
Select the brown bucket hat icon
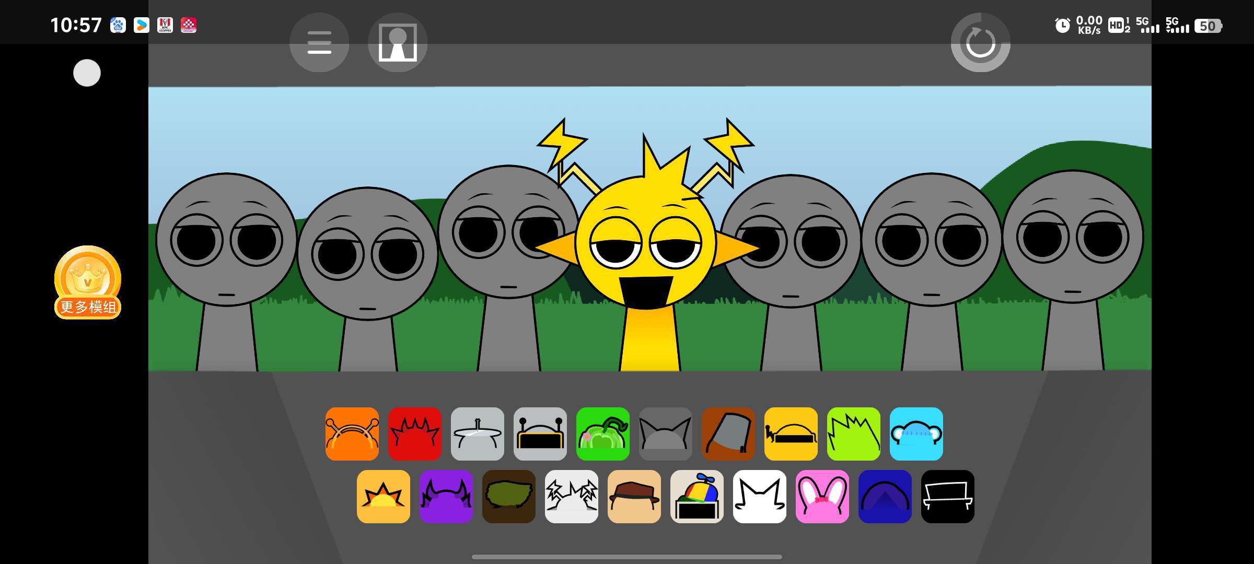[x=728, y=434]
